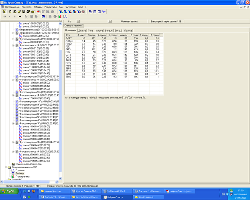Switch to the Альфа tab
Viewport: 250px width, 200px height.
100,31
